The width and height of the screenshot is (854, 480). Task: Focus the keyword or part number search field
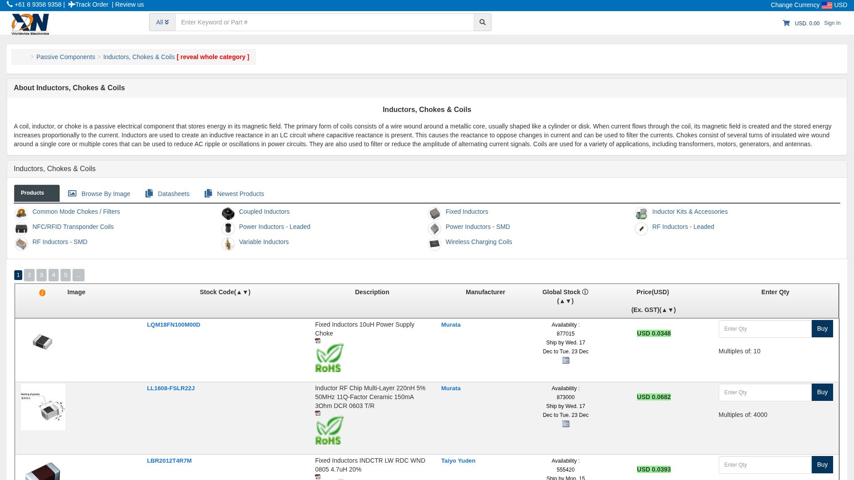click(x=325, y=22)
